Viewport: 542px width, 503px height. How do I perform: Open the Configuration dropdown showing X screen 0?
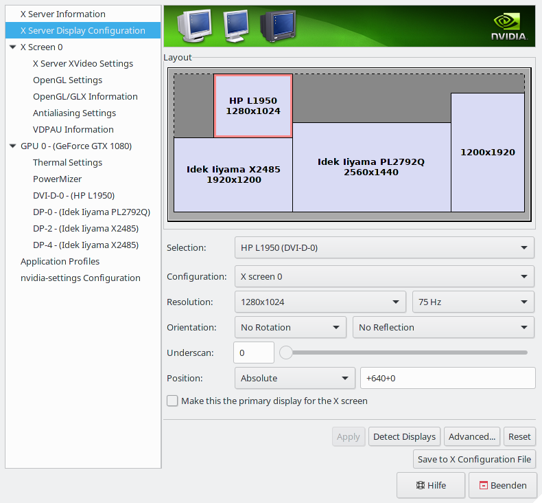pos(384,277)
